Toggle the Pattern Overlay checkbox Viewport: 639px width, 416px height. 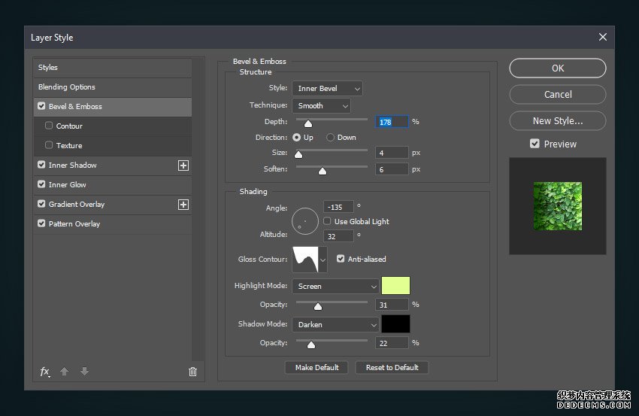41,223
